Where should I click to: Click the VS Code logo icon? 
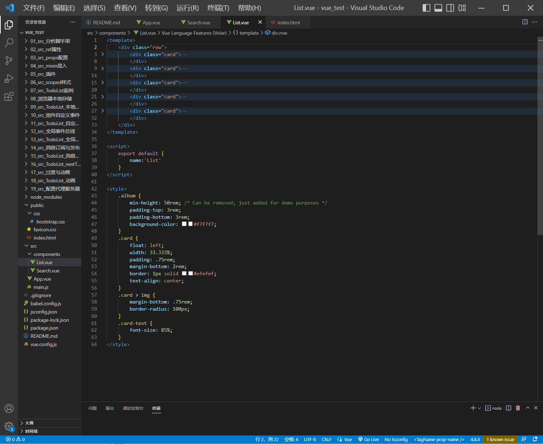tap(10, 8)
